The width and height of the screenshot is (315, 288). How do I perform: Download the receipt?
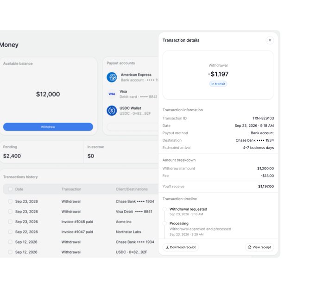[x=180, y=247]
